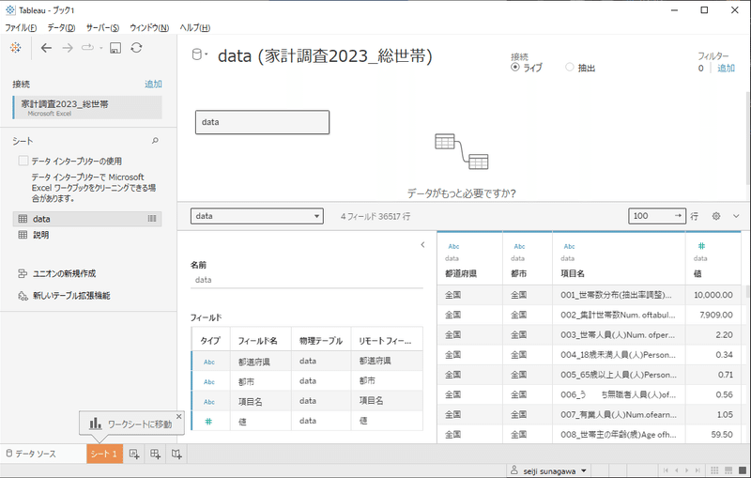Image resolution: width=751 pixels, height=478 pixels.
Task: Click the data table box on canvas
Action: point(263,122)
